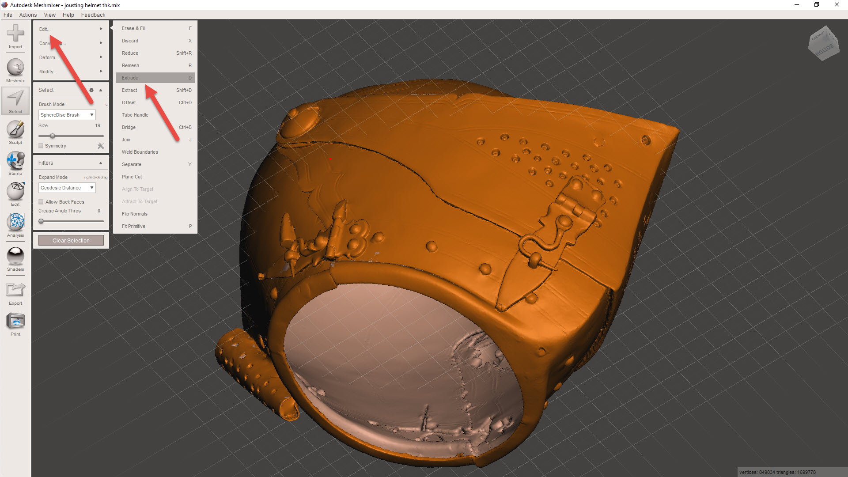The image size is (848, 477).
Task: Open the Actions menu
Action: tap(28, 15)
